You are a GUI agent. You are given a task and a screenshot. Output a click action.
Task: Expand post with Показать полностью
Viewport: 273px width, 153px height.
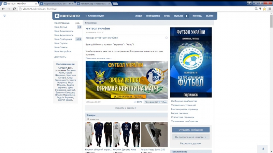[99, 58]
